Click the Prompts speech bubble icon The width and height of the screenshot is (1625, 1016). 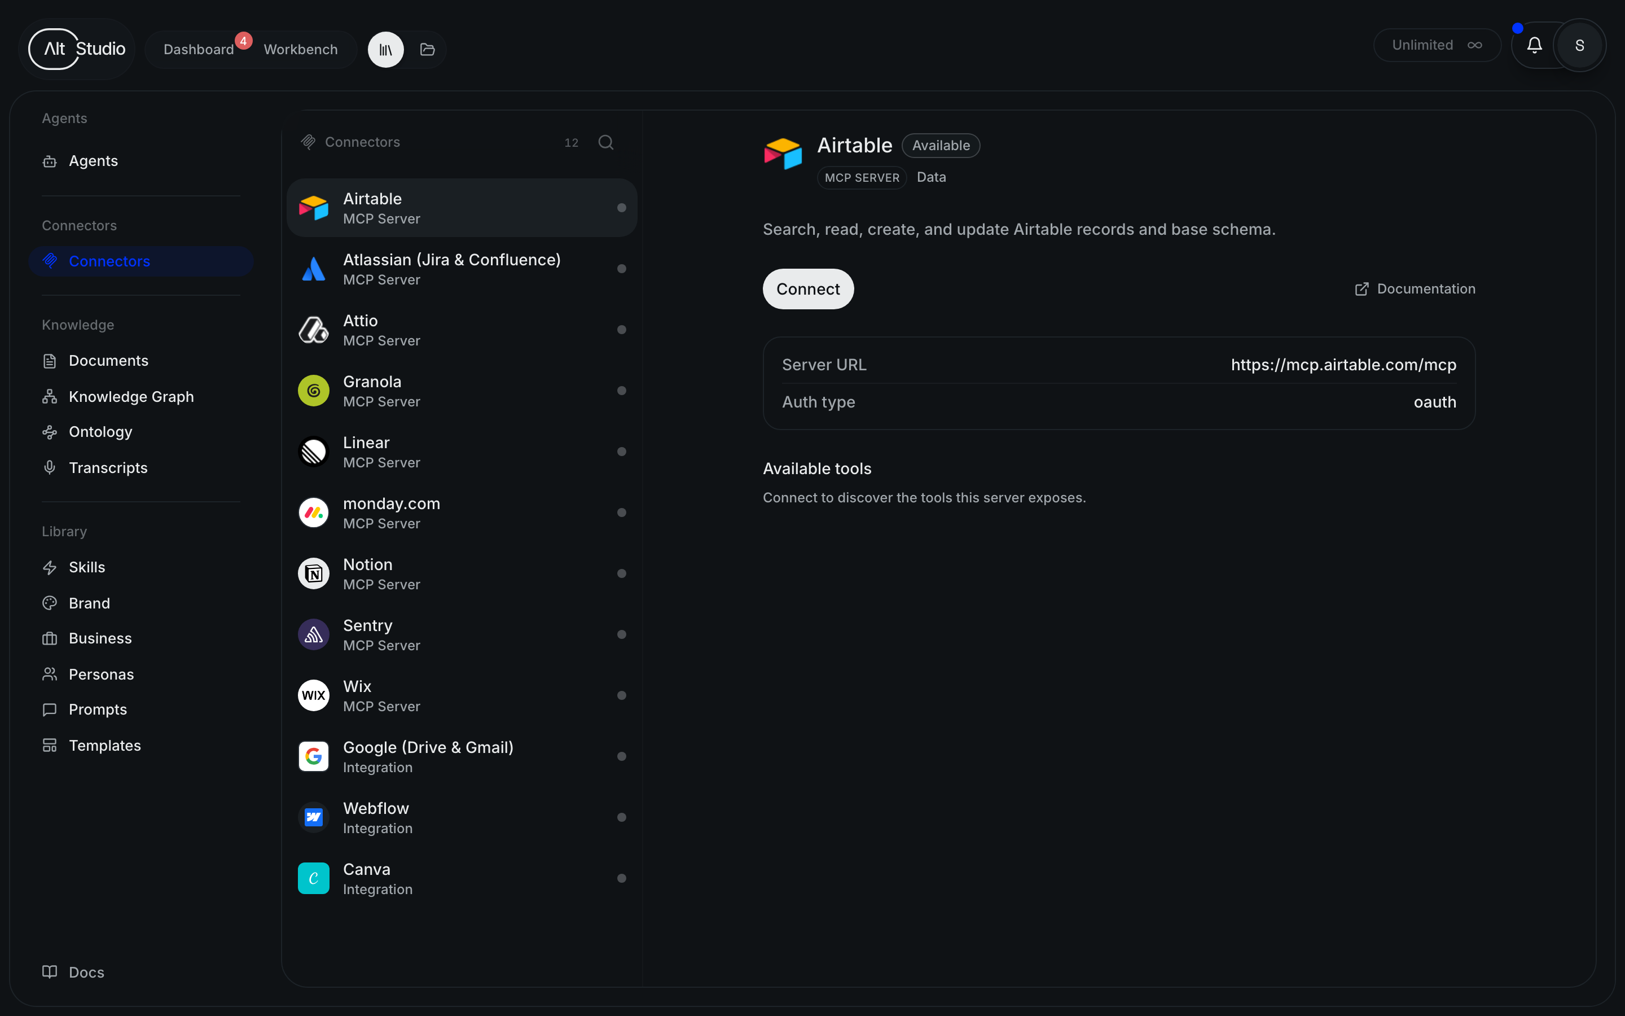[x=50, y=710]
